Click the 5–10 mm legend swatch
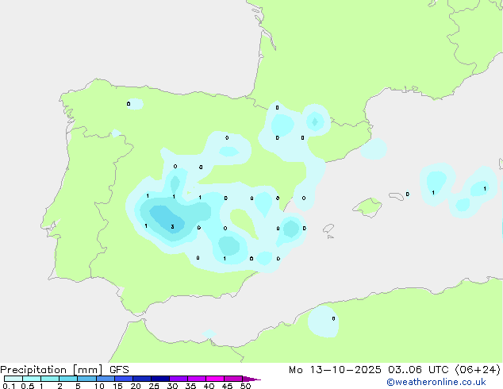This screenshot has width=503, height=389. 86,379
